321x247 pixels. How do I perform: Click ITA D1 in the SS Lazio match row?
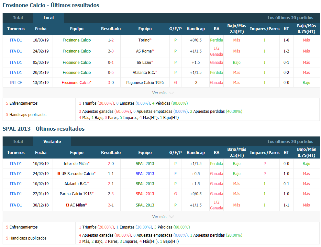(16, 63)
